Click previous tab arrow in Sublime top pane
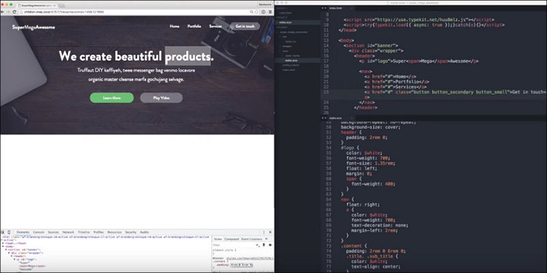547x273 pixels. (322, 8)
